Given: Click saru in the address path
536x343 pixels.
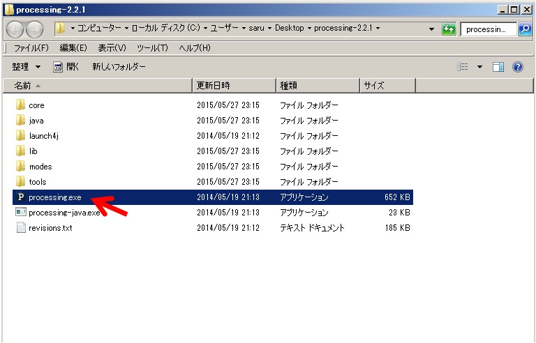Looking at the screenshot, I should (x=256, y=29).
